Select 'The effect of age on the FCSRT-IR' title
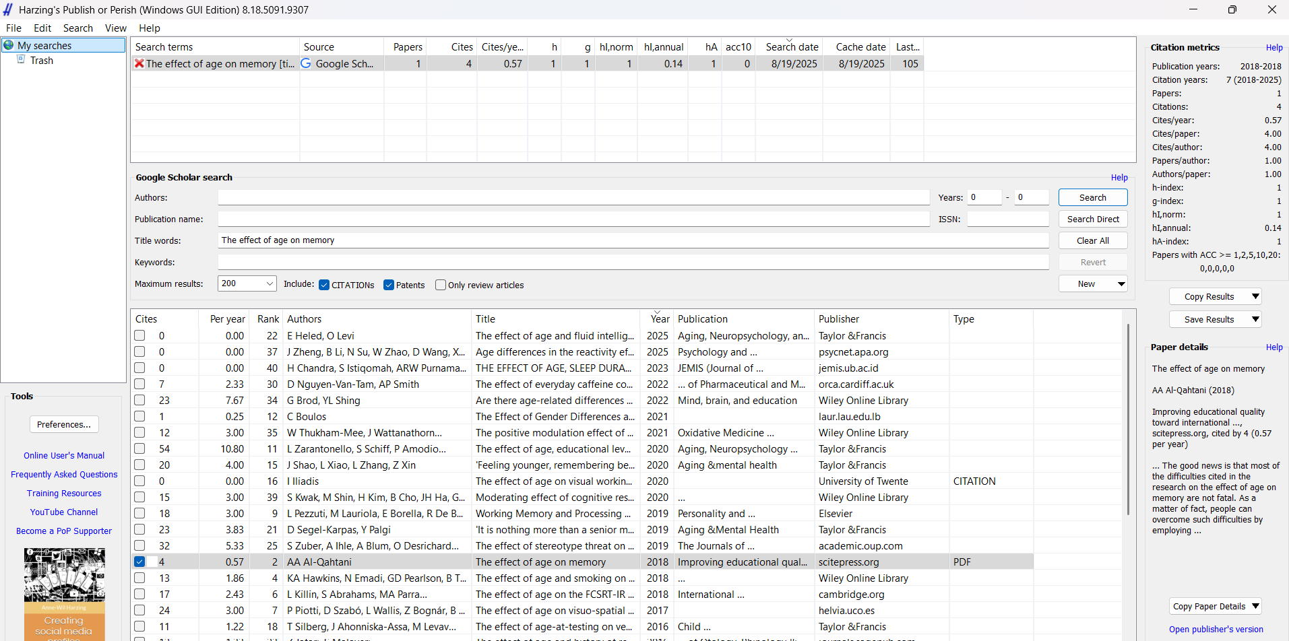 (555, 594)
